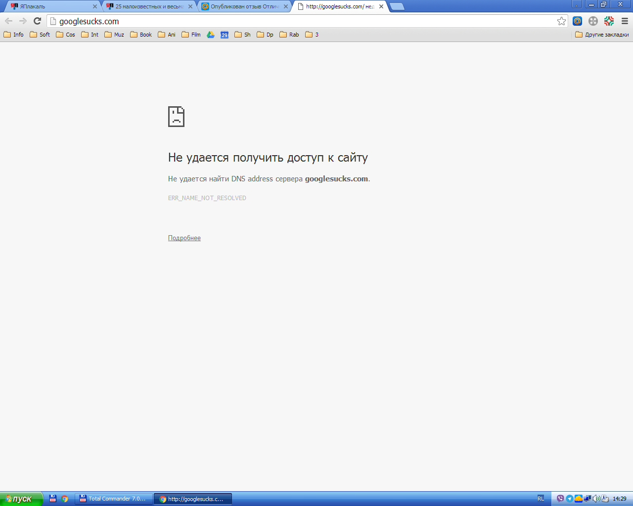This screenshot has height=506, width=633.
Task: Open the Film bookmarks folder
Action: click(x=191, y=35)
